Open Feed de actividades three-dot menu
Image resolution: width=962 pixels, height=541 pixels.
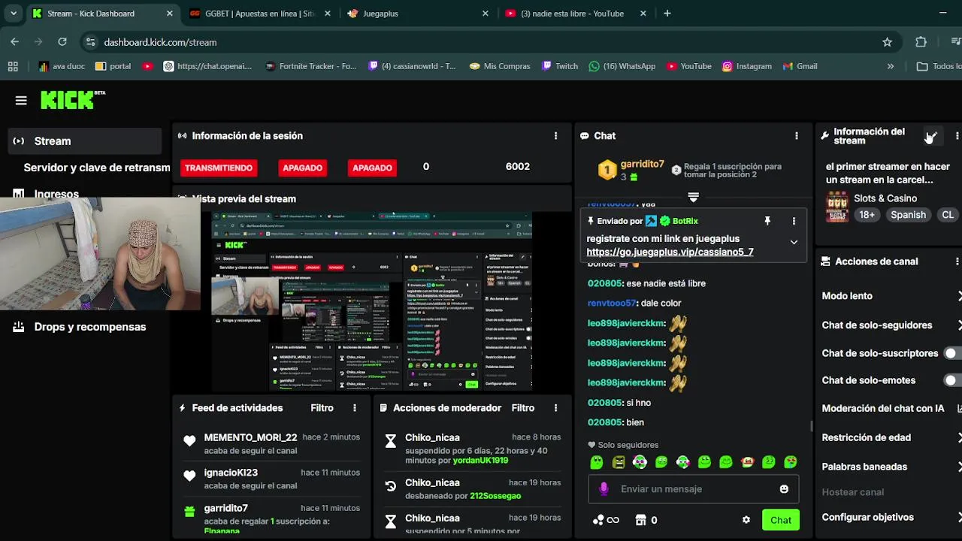pyautogui.click(x=355, y=408)
